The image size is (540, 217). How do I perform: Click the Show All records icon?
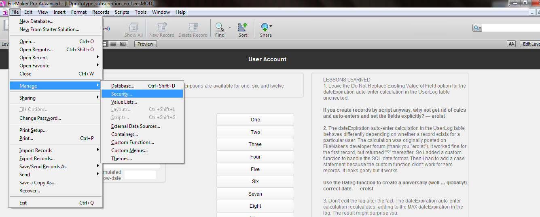[133, 27]
